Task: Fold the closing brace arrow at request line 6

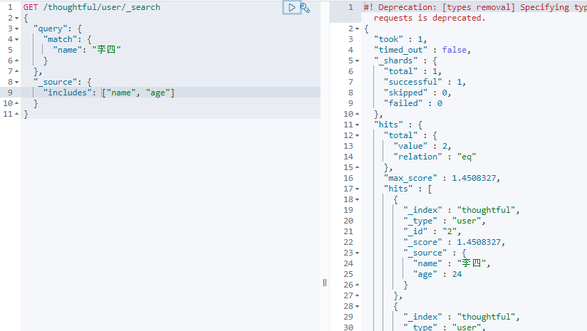Action: tap(17, 61)
